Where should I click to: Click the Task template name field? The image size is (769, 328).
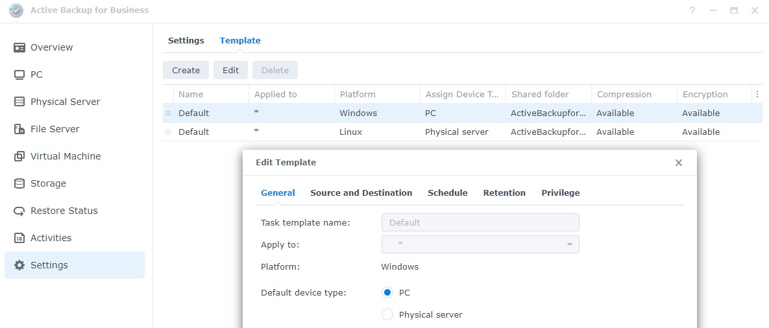(481, 222)
